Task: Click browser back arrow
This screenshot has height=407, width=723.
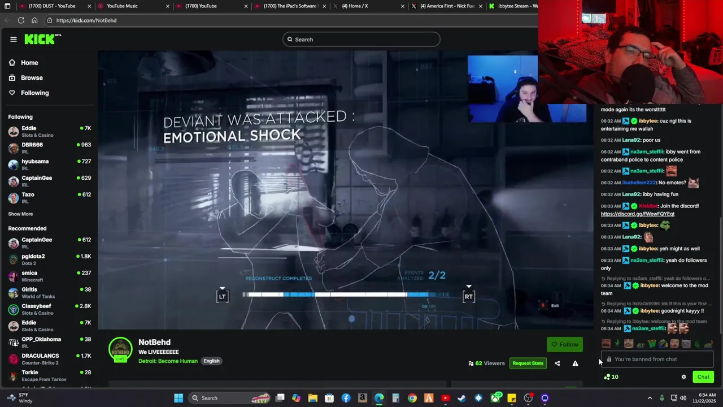Action: pos(7,20)
